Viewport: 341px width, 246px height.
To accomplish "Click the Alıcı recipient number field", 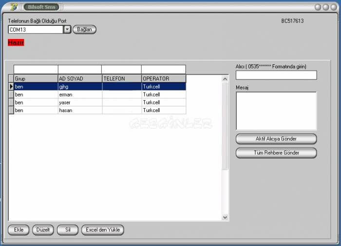I will tap(276, 75).
